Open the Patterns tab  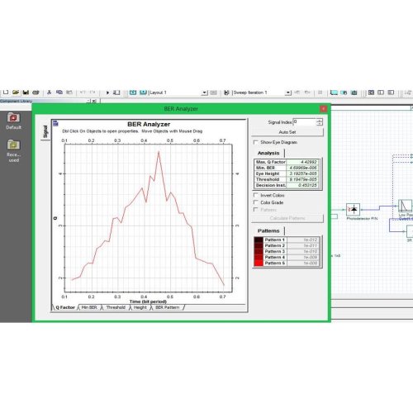pos(268,230)
